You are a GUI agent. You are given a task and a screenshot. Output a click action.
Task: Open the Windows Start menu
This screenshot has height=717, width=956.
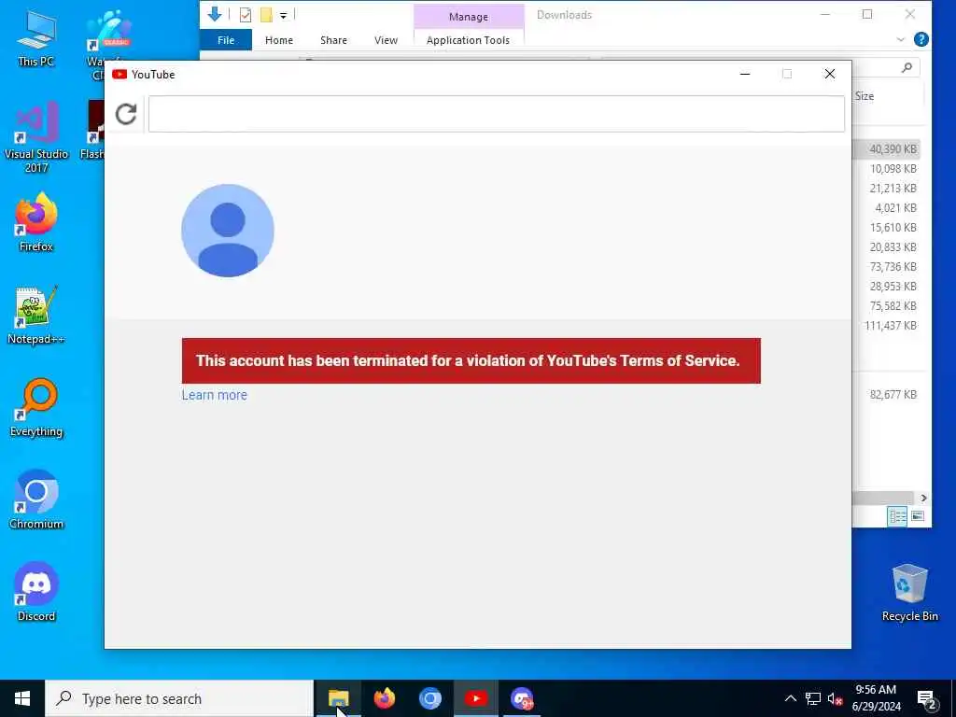coord(22,698)
